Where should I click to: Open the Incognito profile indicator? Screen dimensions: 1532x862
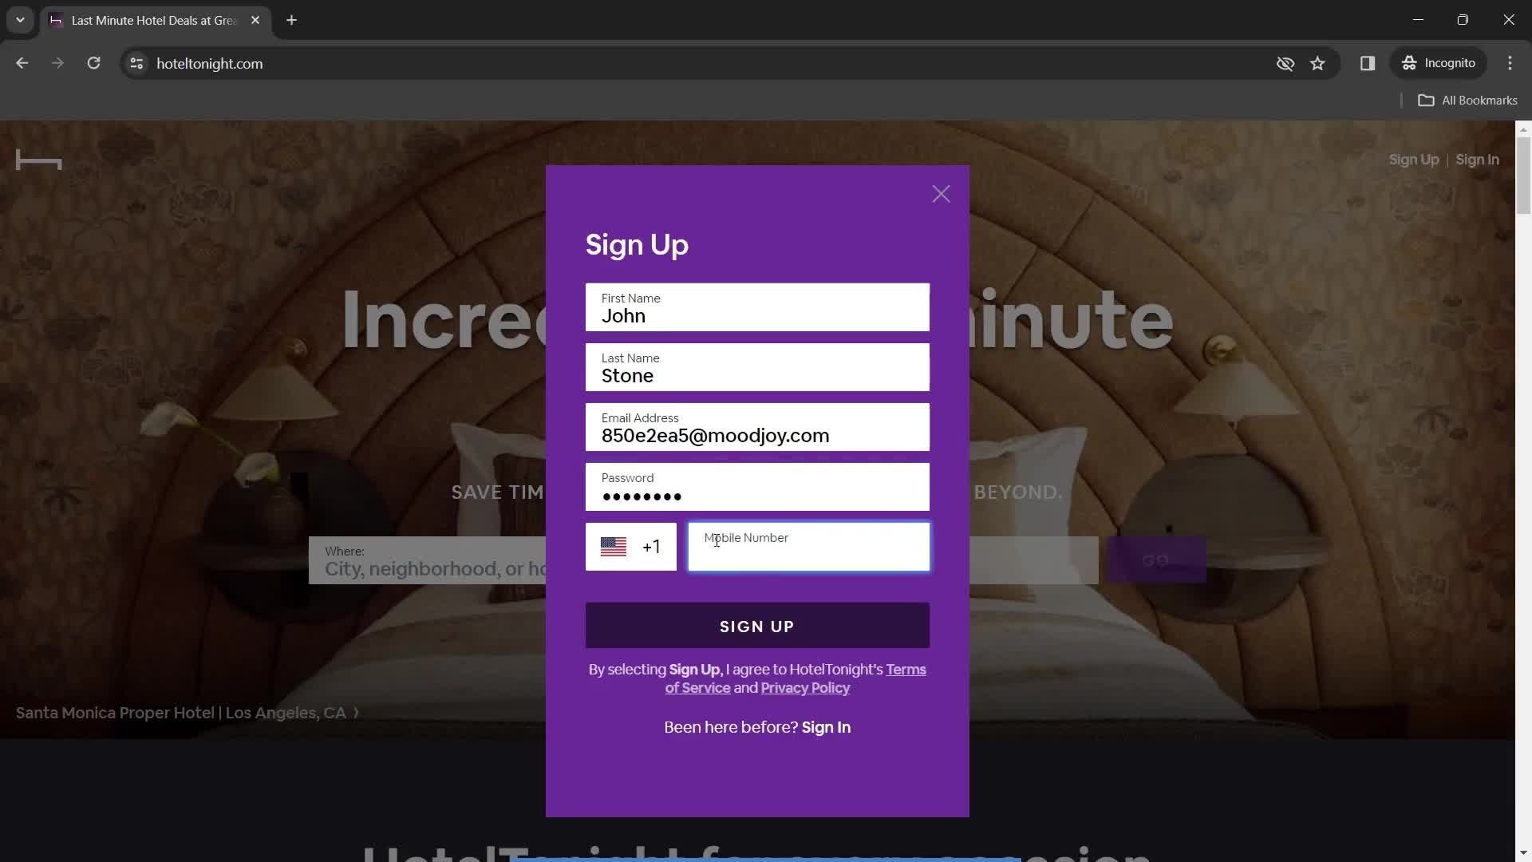click(x=1439, y=63)
